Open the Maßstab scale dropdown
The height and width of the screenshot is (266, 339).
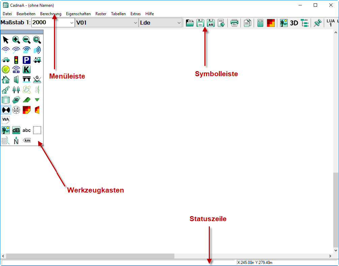pos(72,23)
